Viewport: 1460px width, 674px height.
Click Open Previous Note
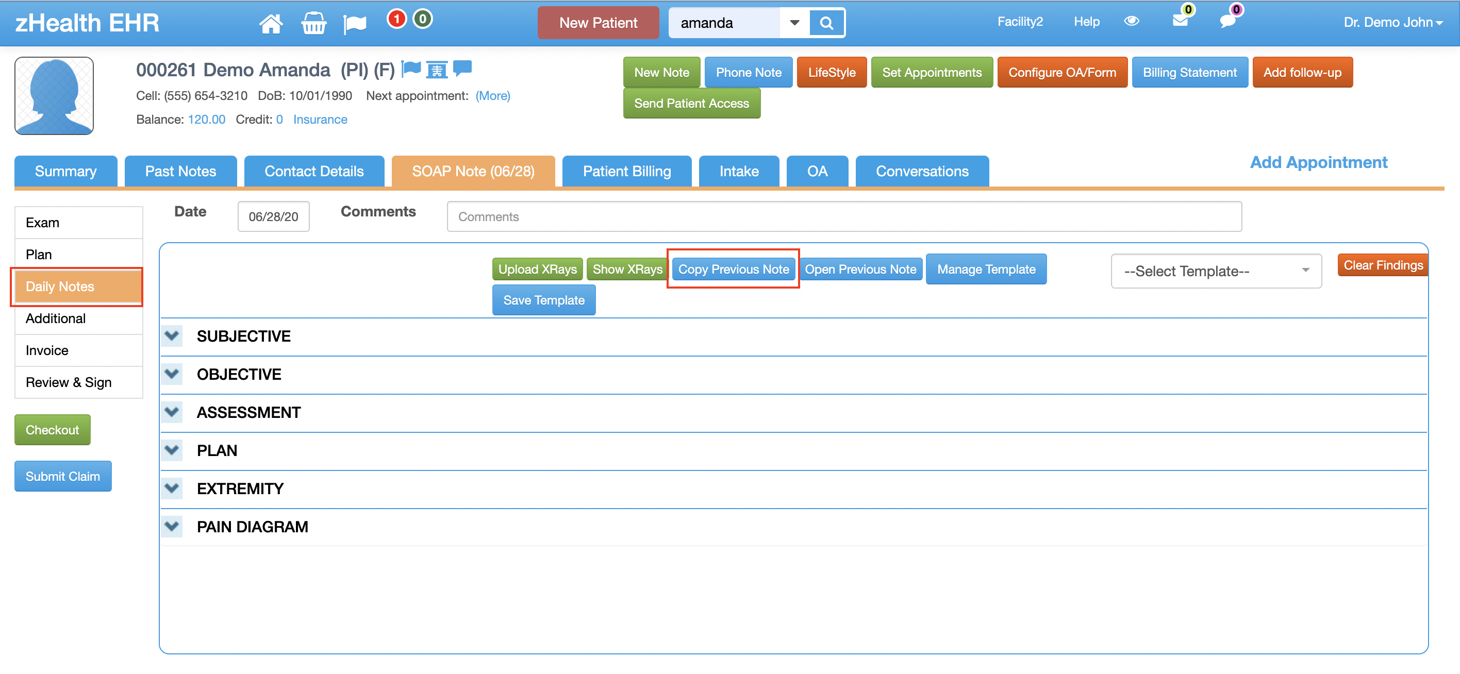(860, 269)
